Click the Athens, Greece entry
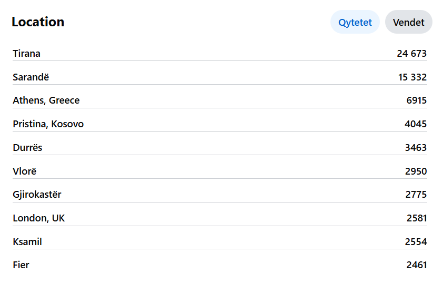Viewport: 443px width, 284px height. [220, 100]
